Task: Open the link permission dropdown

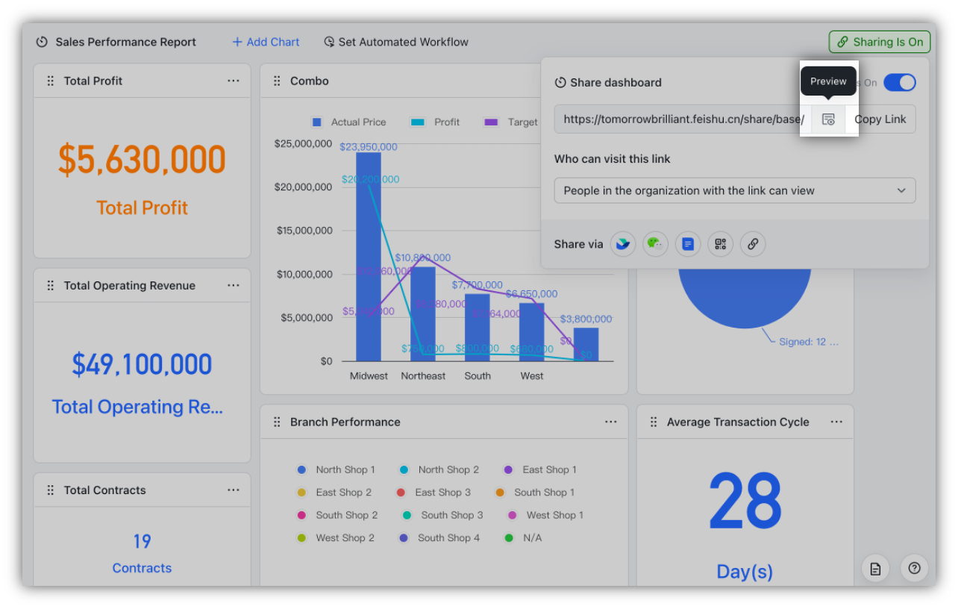Action: [734, 190]
